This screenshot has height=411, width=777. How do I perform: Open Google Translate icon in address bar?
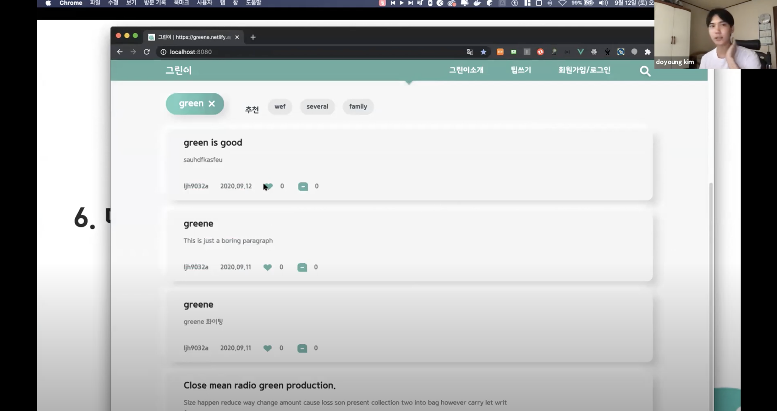coord(470,52)
